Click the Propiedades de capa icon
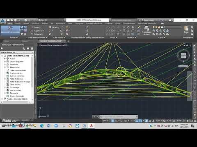Viewport: 197px width, 147px height. 147,31
